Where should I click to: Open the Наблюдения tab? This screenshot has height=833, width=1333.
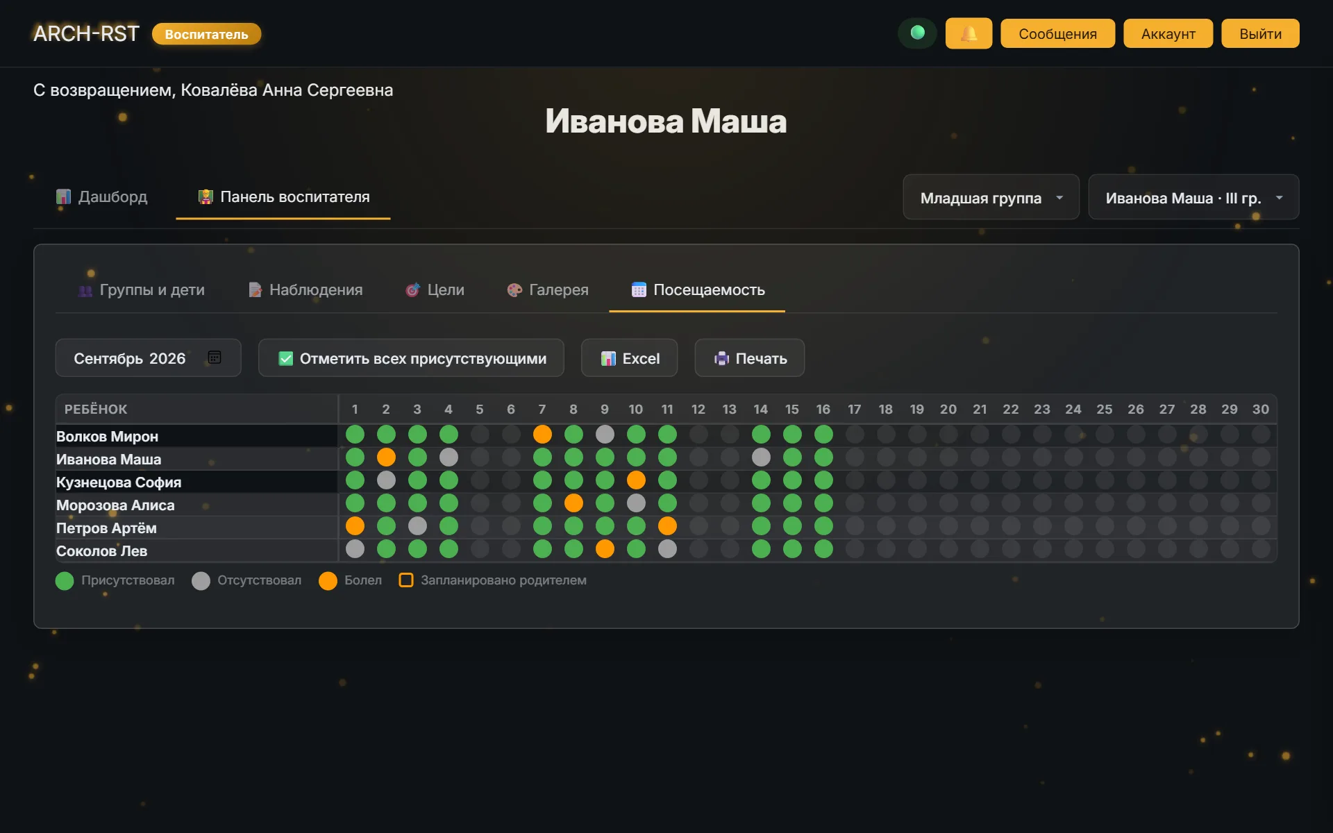305,290
